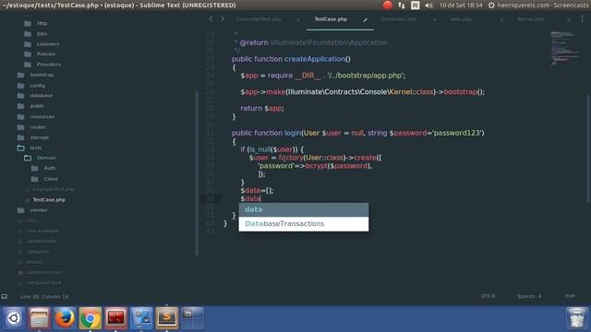Expand the vendor folder
The height and width of the screenshot is (332, 591).
click(x=39, y=210)
